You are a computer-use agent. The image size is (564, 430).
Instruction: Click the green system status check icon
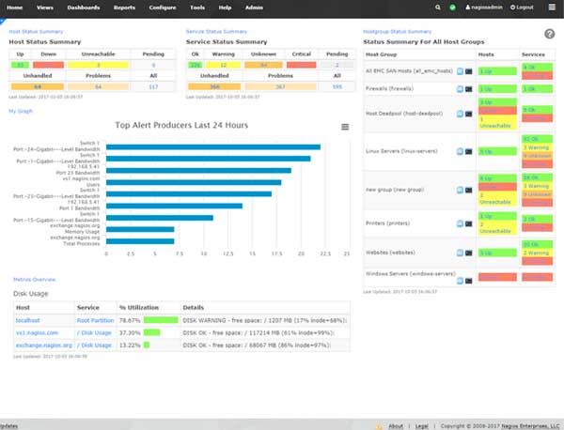tap(452, 7)
